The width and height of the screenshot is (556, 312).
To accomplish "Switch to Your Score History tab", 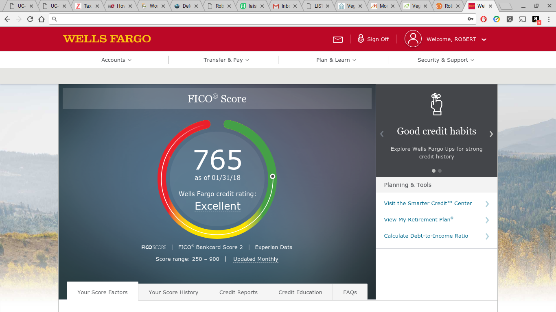I will (173, 292).
